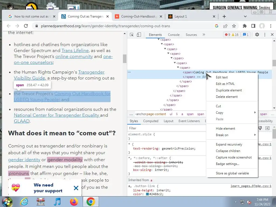Viewport: 276px width, 207px height.
Task: Open the Console tab in DevTools
Action: [x=174, y=35]
